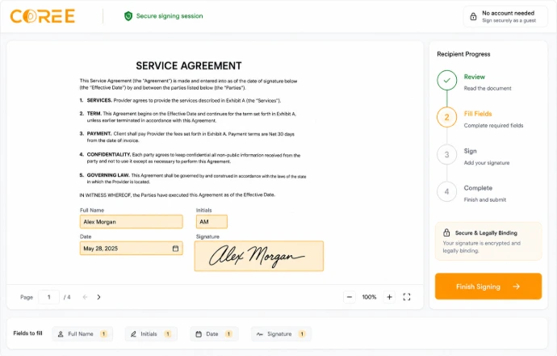Click the Initials input containing AM
This screenshot has width=557, height=356.
tap(211, 222)
